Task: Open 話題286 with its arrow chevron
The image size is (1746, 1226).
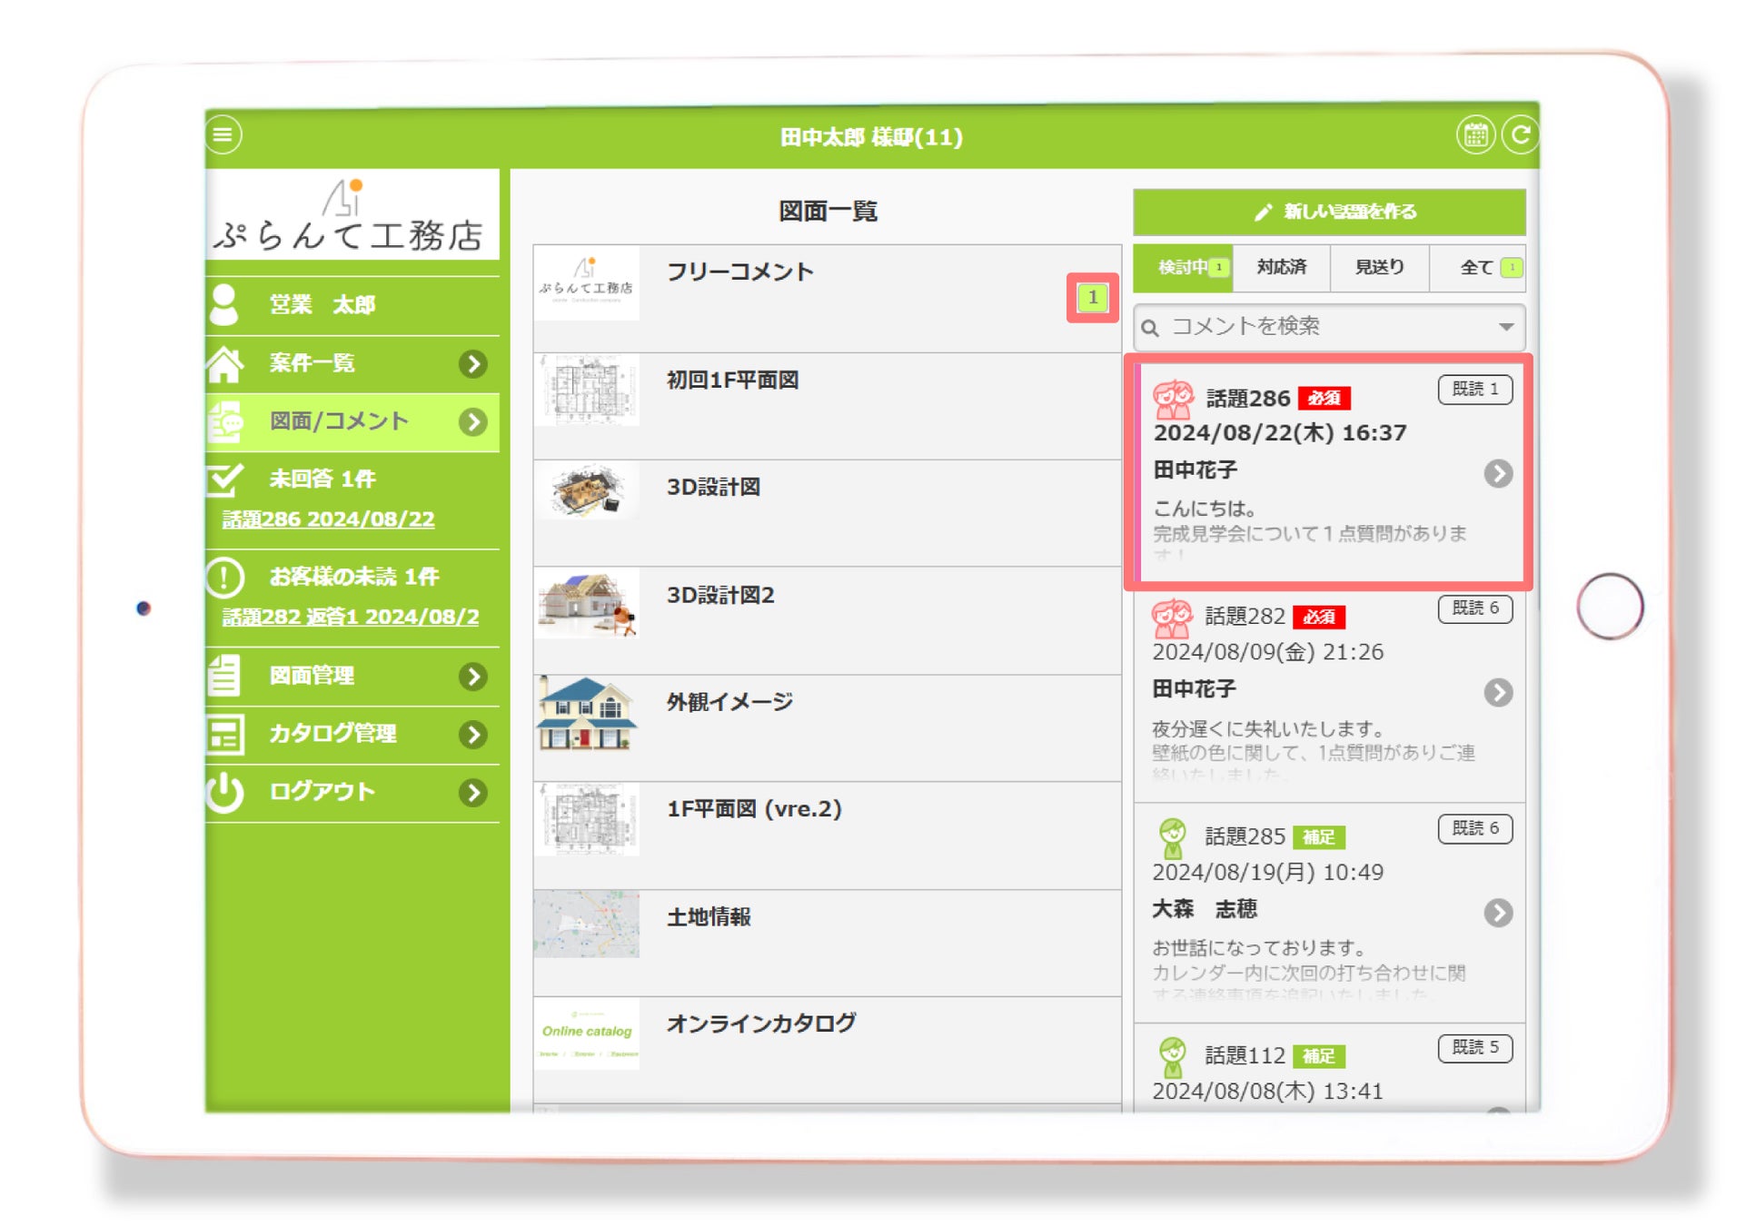Action: 1498,473
